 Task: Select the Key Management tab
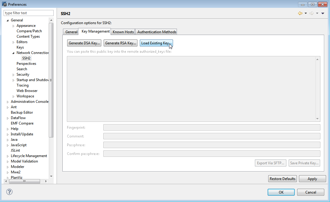click(95, 31)
